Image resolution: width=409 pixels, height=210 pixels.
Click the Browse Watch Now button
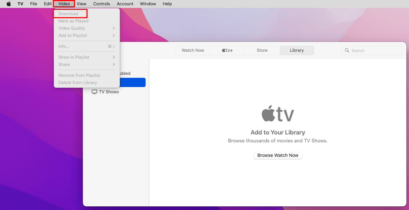click(278, 155)
